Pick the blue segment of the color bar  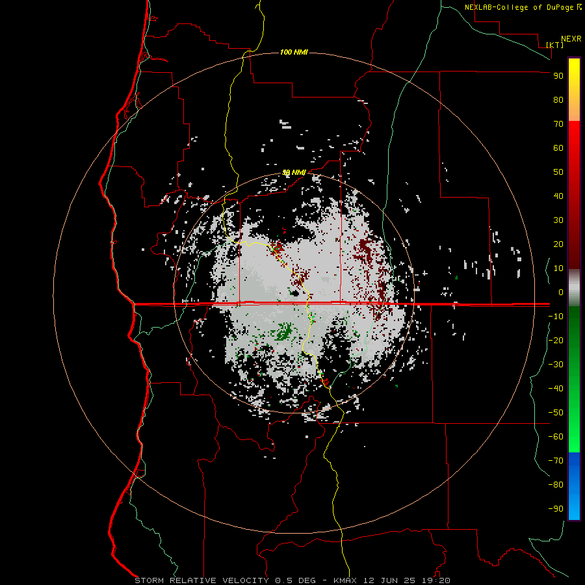pyautogui.click(x=574, y=486)
